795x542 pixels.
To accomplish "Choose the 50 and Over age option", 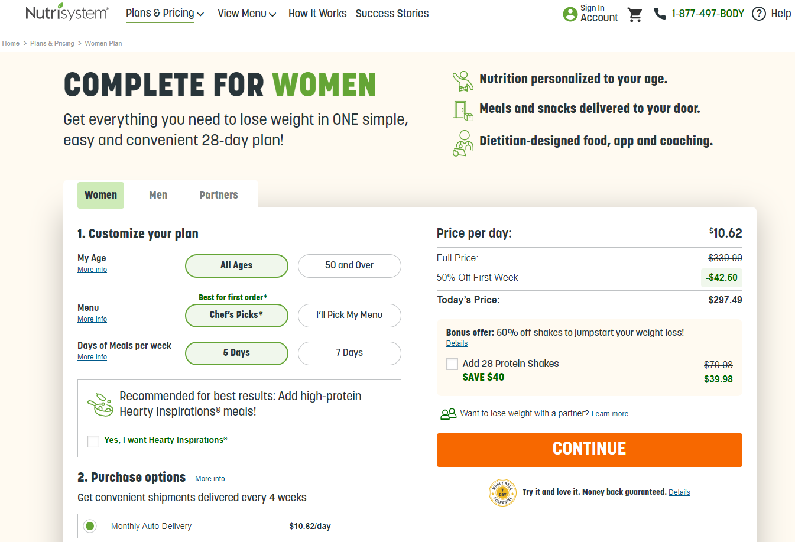I will tap(349, 265).
